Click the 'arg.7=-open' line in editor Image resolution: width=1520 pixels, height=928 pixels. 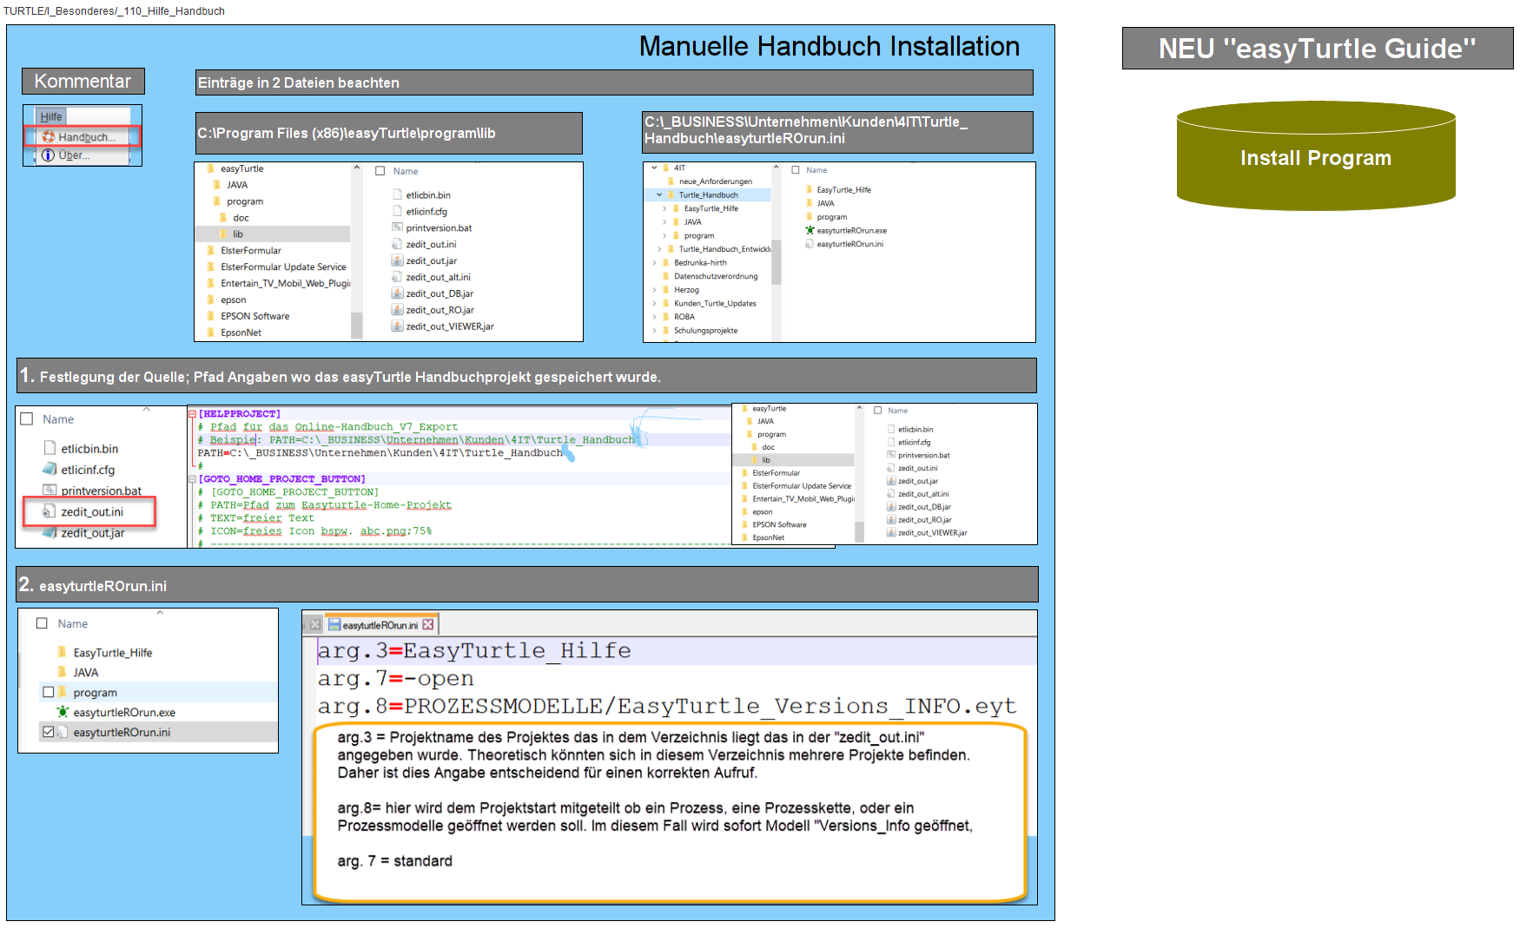396,679
